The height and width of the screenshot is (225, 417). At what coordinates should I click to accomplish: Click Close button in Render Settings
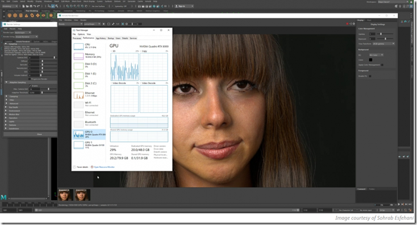pyautogui.click(x=39, y=134)
